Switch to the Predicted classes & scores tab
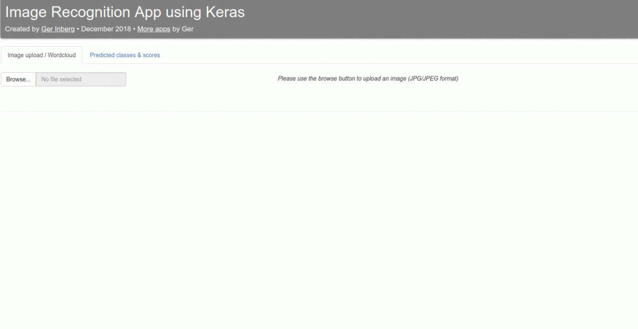638x329 pixels. (x=125, y=55)
